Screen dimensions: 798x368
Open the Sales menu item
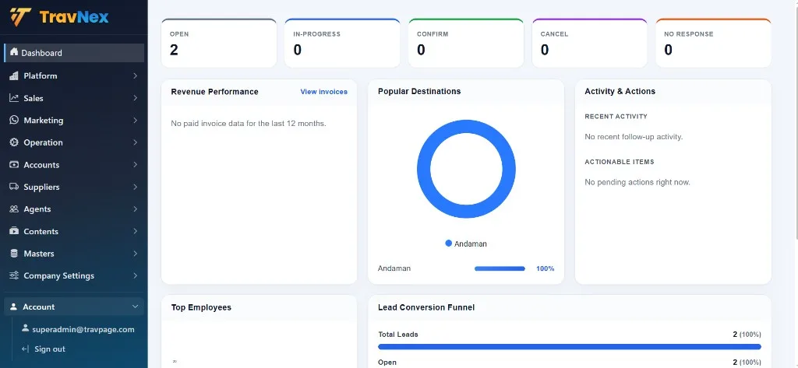(74, 98)
